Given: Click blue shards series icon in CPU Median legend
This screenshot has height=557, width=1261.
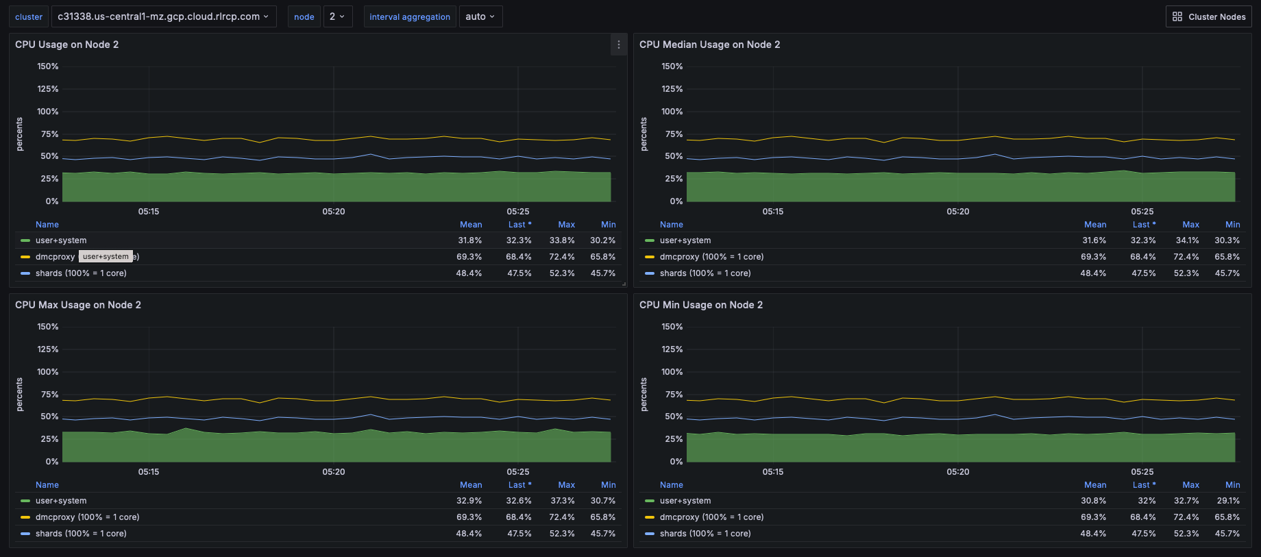Looking at the screenshot, I should (649, 273).
